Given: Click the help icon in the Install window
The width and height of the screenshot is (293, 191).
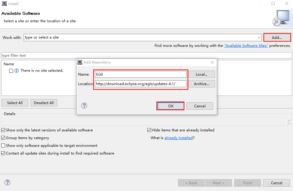Looking at the screenshot, I should (7, 182).
